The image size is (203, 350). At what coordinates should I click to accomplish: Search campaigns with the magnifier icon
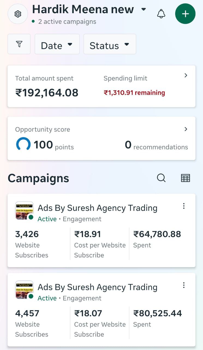[x=161, y=178]
